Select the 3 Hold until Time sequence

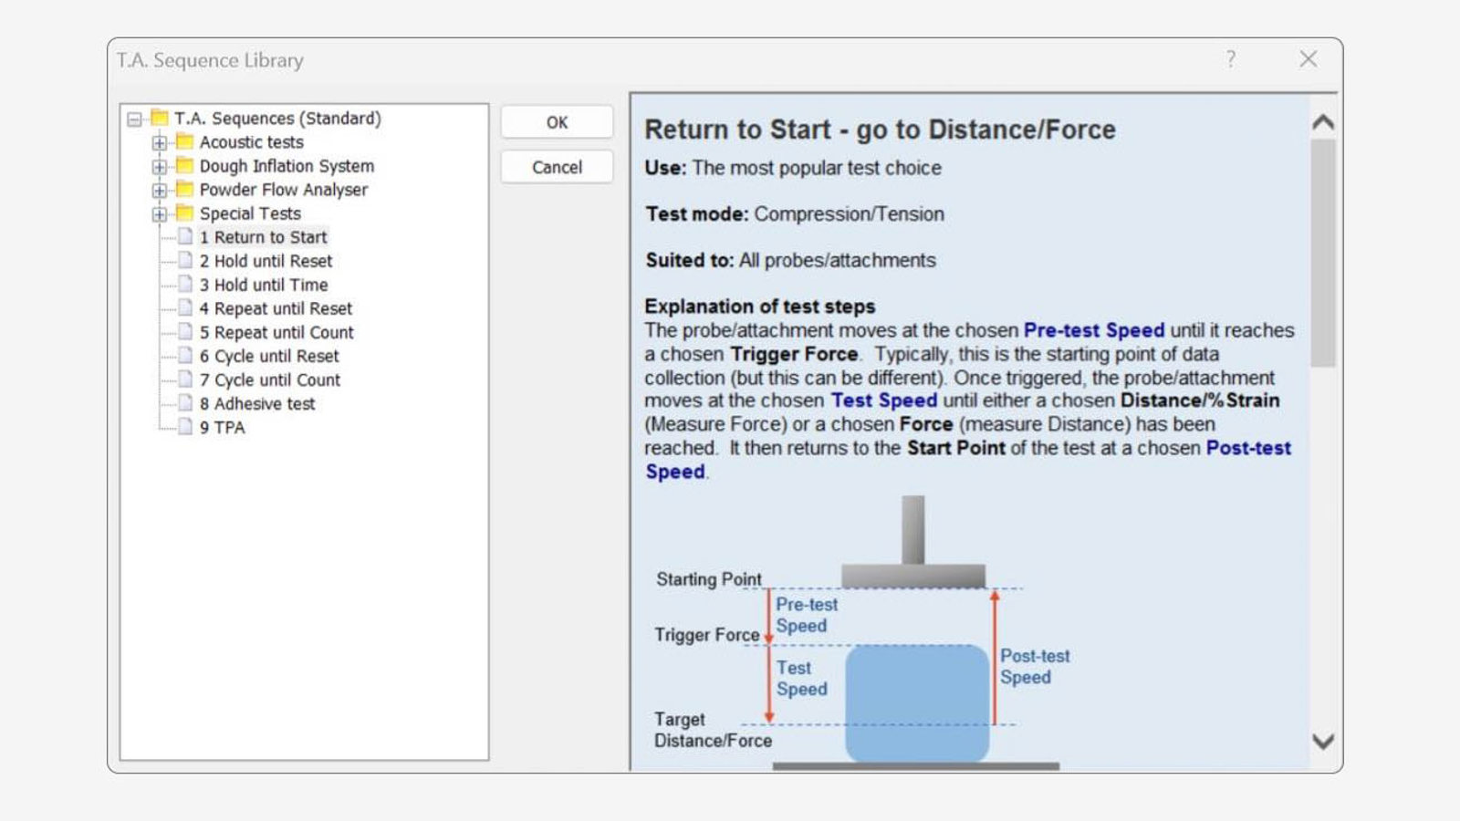[265, 285]
